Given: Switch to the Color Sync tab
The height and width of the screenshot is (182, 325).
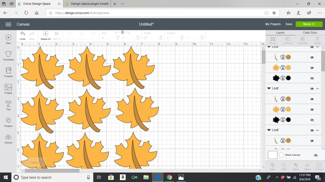Looking at the screenshot, I should [x=310, y=33].
